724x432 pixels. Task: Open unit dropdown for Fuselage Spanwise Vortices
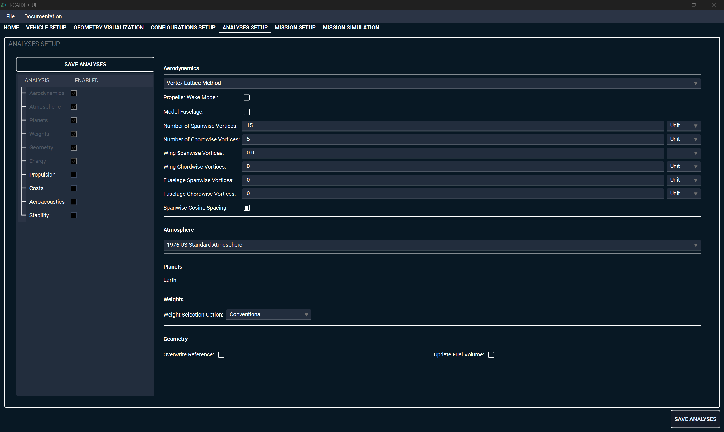tap(684, 180)
